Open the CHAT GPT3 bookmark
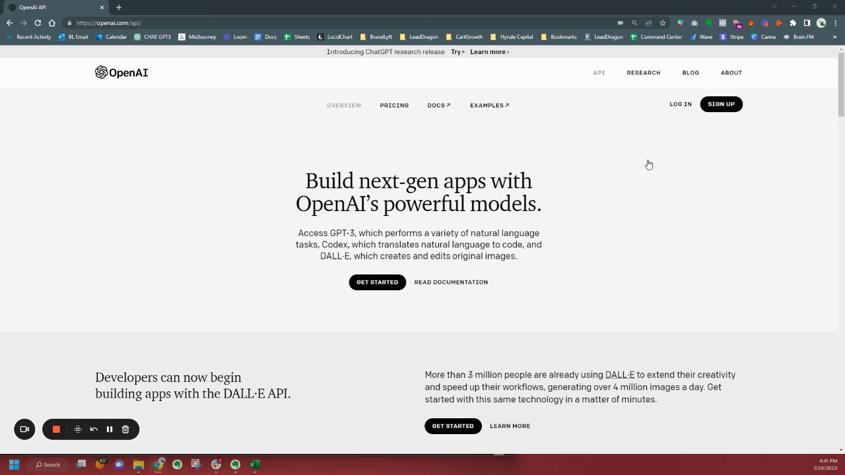The image size is (845, 475). [152, 37]
